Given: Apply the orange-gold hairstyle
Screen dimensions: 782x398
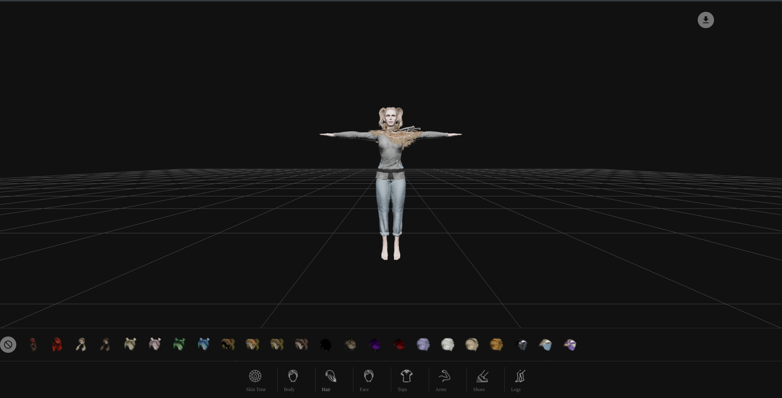Looking at the screenshot, I should [496, 344].
